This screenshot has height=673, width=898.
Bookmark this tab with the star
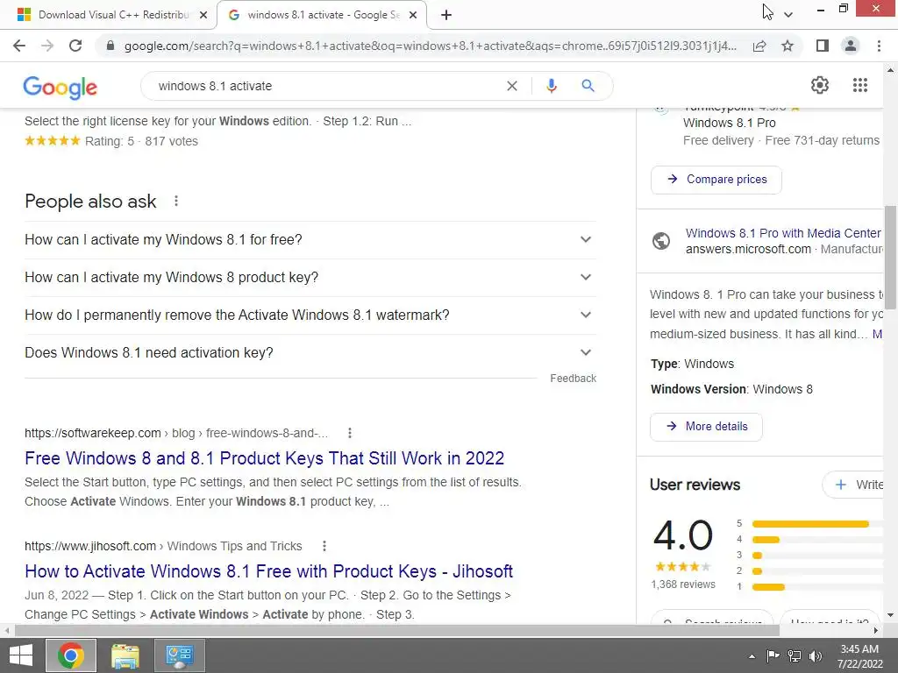click(788, 46)
